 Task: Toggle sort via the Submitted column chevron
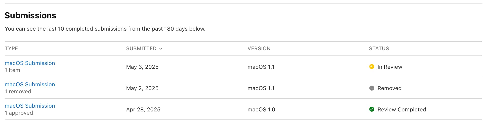pos(161,48)
